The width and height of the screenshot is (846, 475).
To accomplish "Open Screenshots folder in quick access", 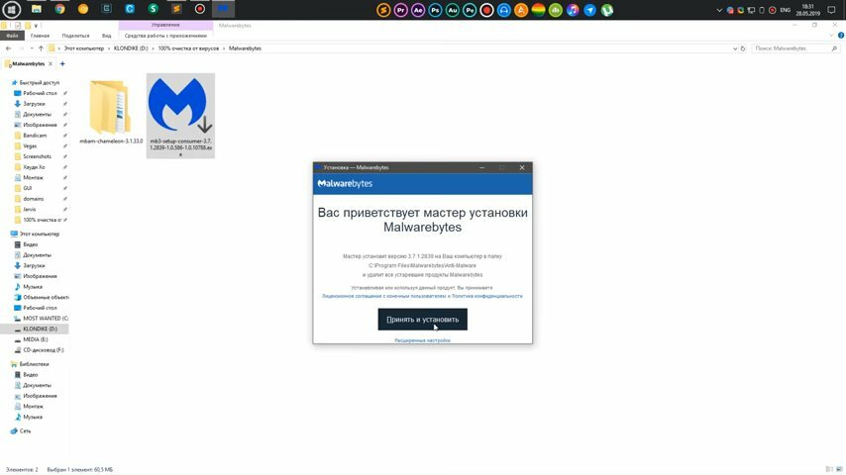I will pos(38,156).
